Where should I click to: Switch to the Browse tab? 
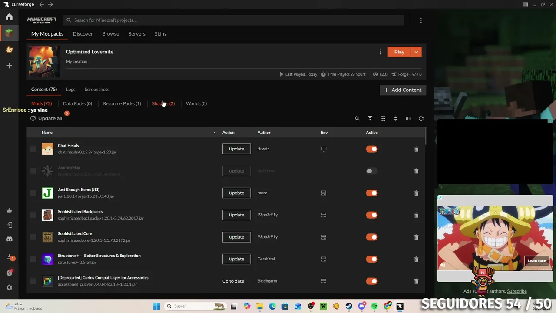110,34
